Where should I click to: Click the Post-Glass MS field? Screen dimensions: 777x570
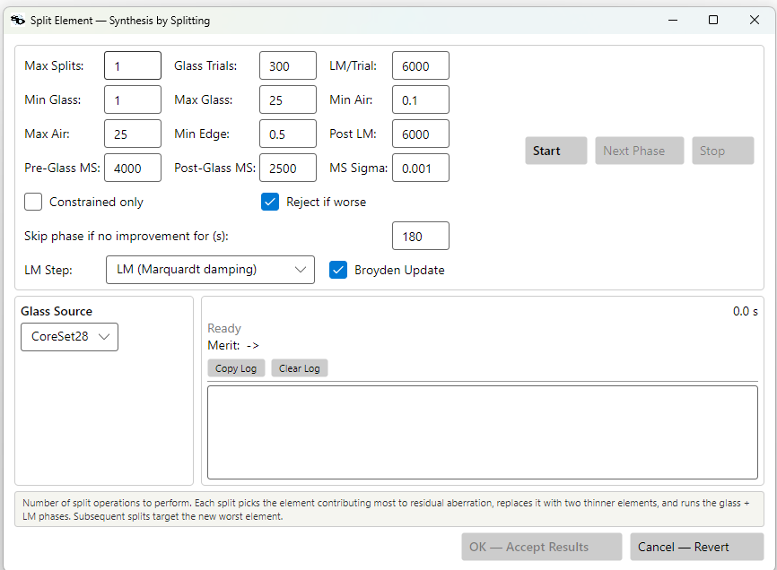point(288,168)
